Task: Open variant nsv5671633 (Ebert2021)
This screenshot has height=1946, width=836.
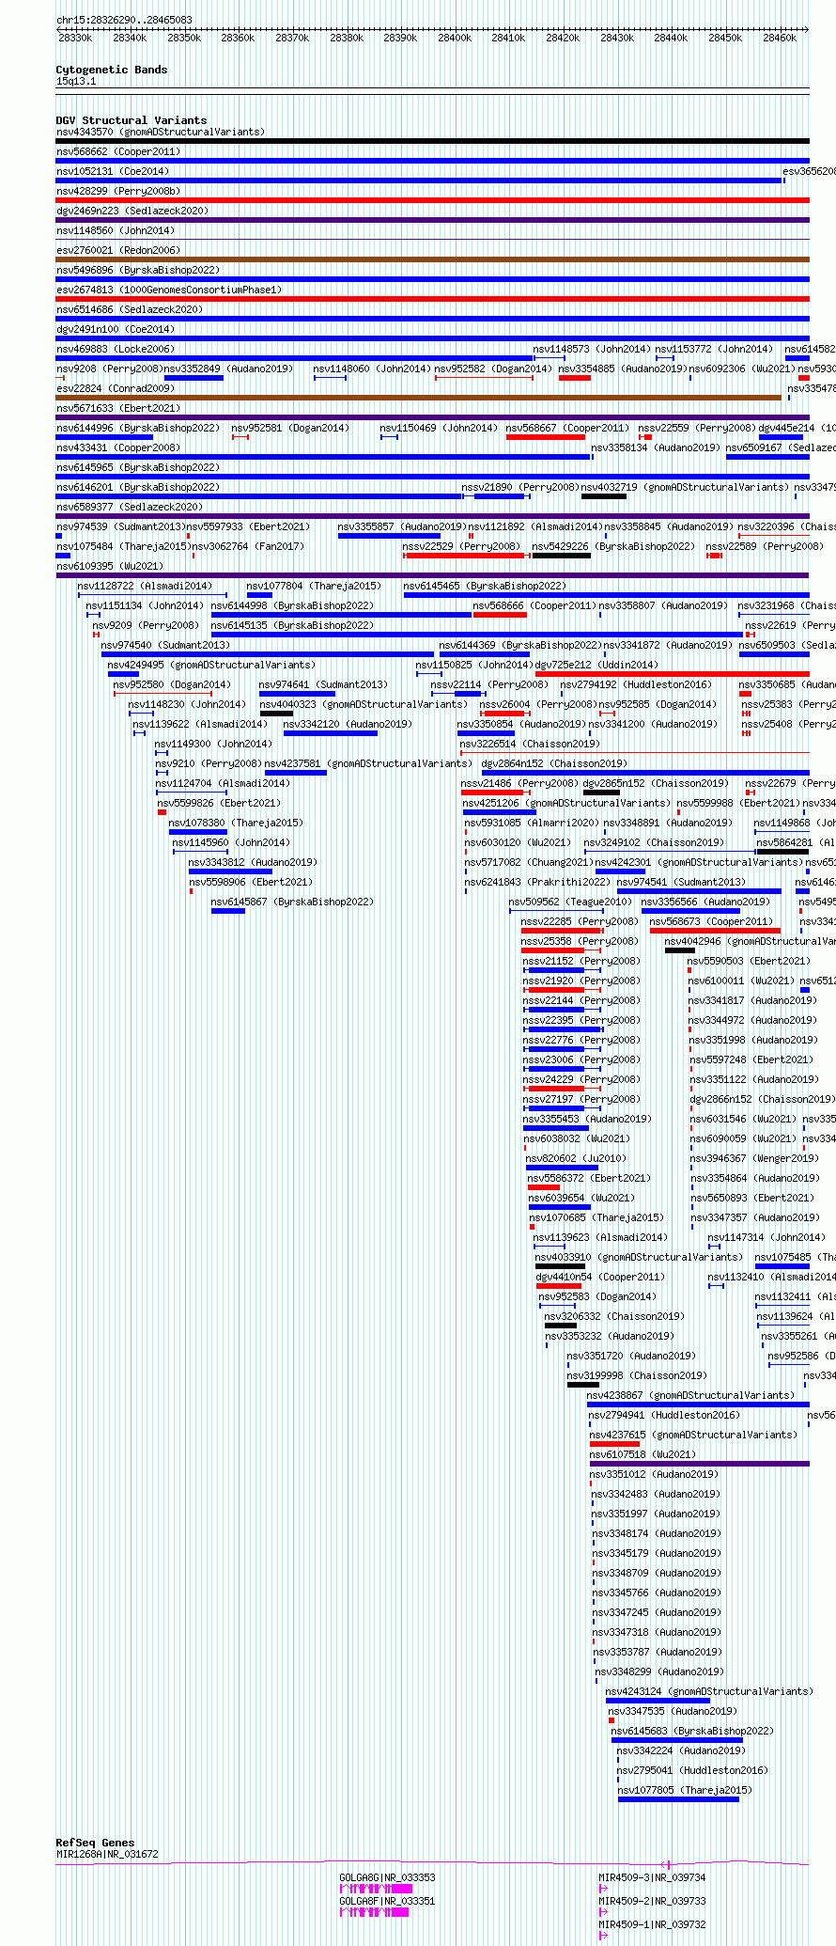Action: coord(118,408)
